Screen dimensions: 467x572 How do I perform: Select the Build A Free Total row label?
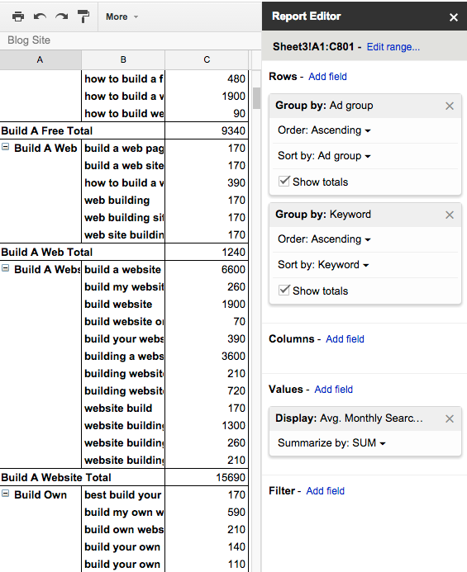click(x=82, y=130)
